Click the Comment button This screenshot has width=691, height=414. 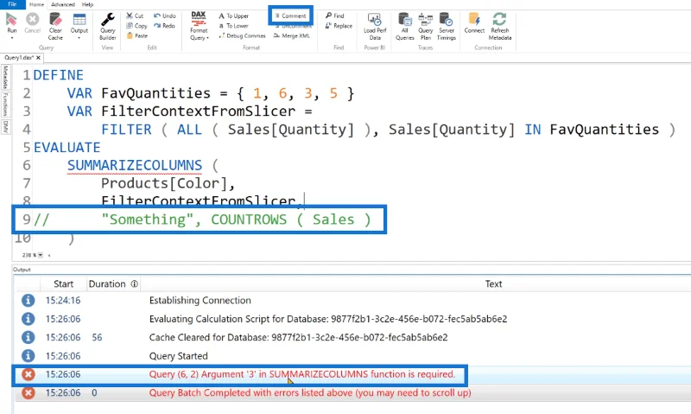pos(290,16)
